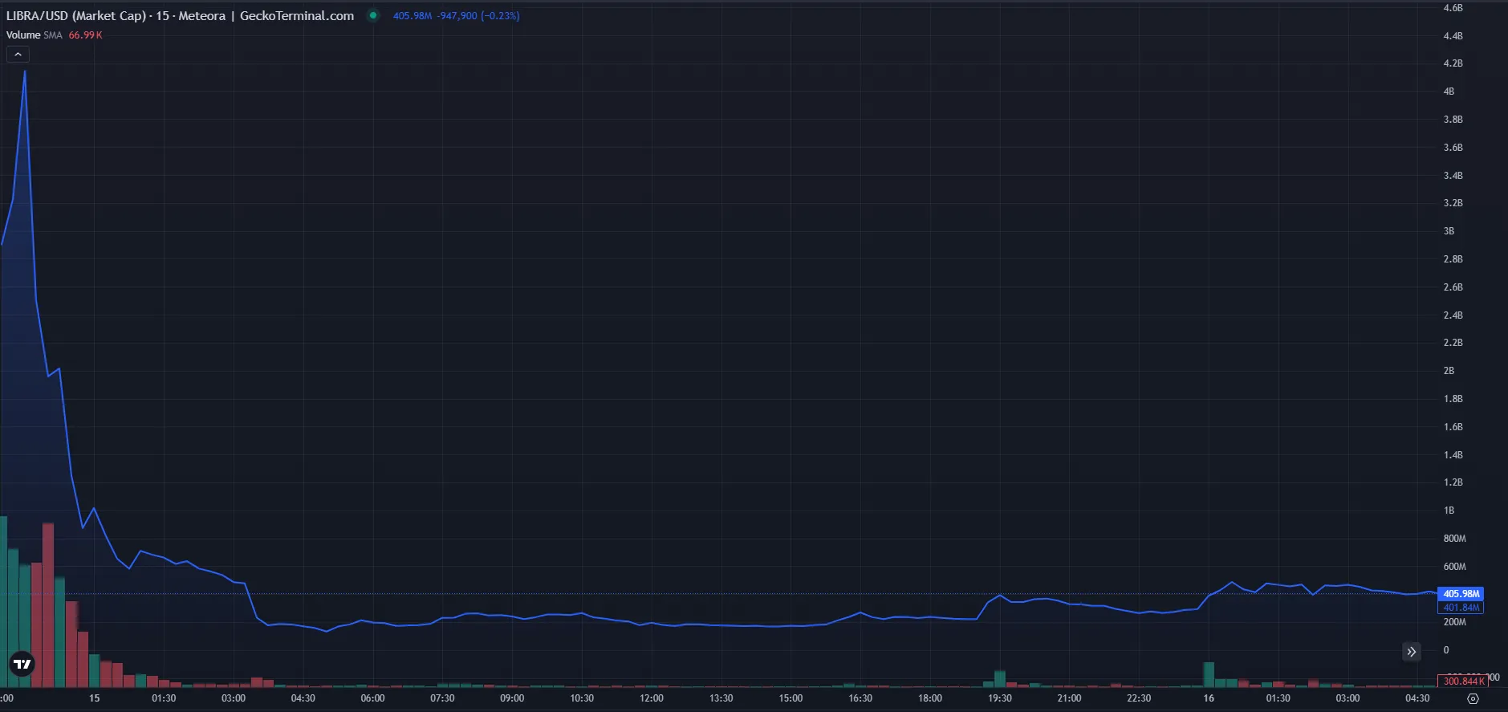Click the 19:30 time axis label
1508x712 pixels.
coord(999,698)
